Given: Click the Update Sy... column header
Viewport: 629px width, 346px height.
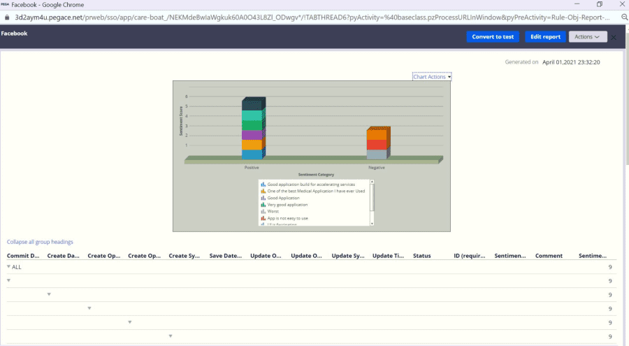Looking at the screenshot, I should pos(348,256).
